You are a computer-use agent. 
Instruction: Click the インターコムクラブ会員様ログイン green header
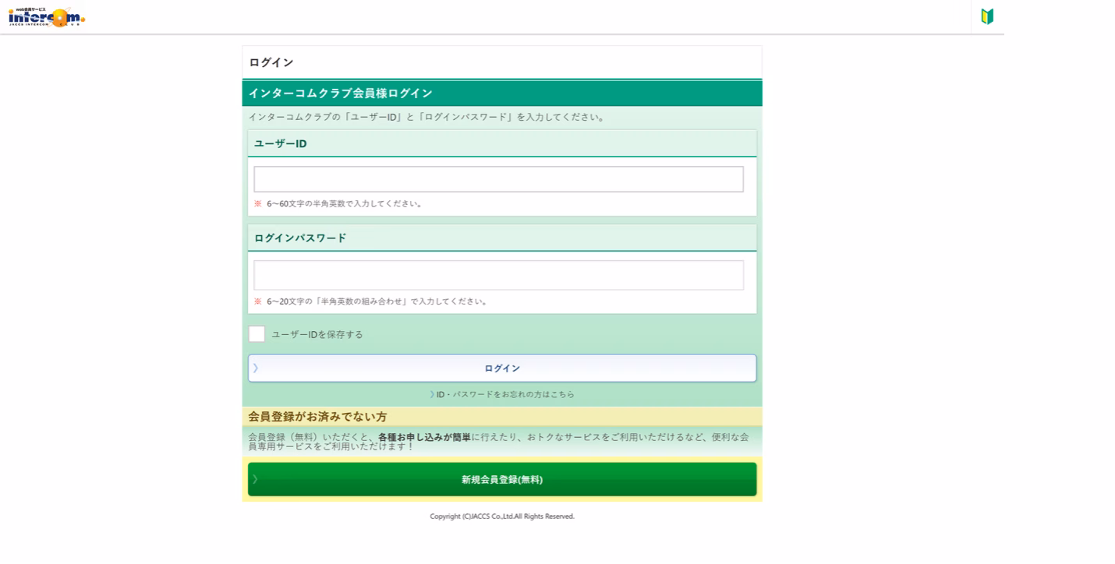pos(502,93)
